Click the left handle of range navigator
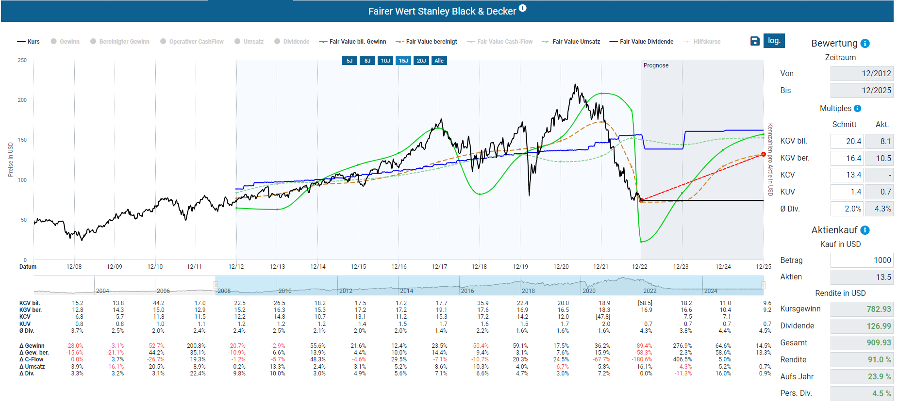This screenshot has height=406, width=898. 216,285
